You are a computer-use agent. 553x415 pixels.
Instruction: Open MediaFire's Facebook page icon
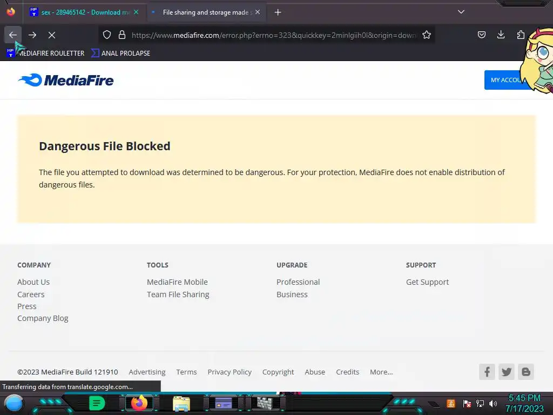point(487,372)
